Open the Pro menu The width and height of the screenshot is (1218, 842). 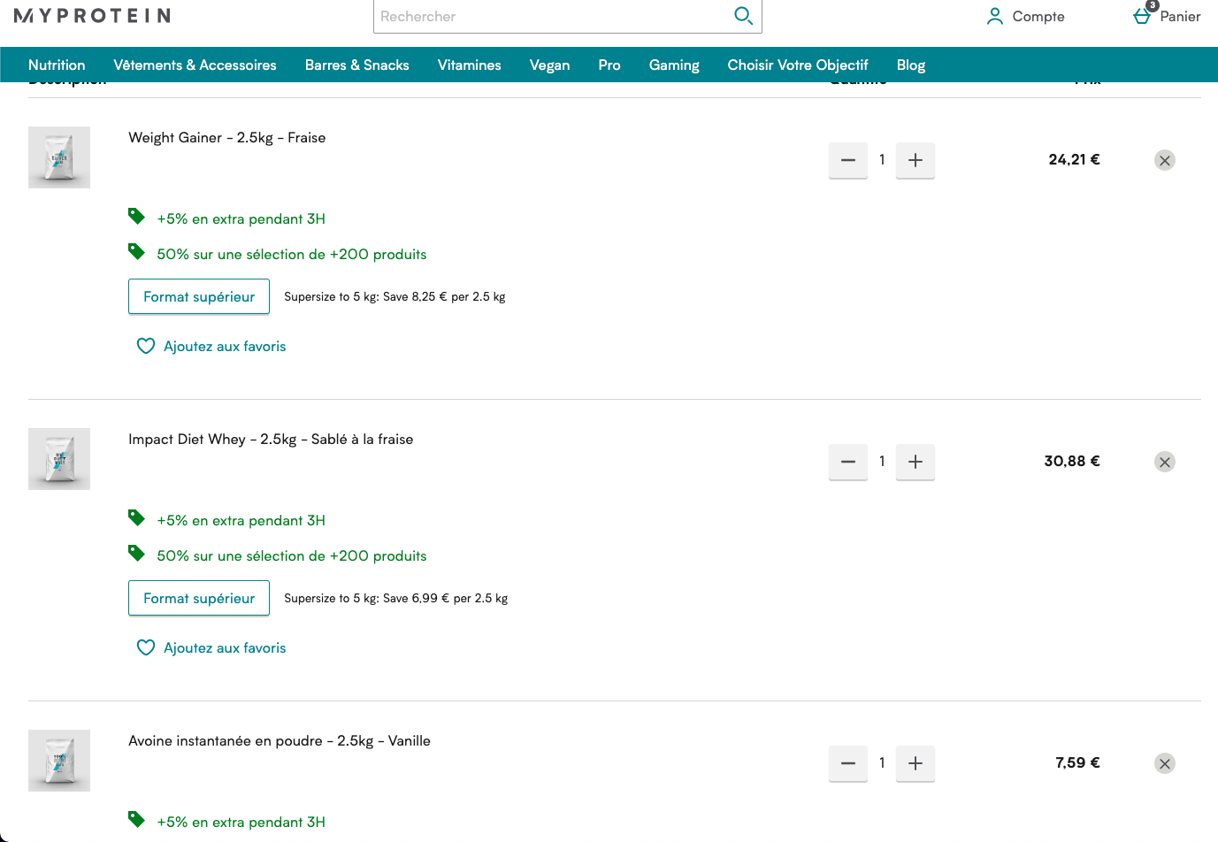(x=609, y=65)
